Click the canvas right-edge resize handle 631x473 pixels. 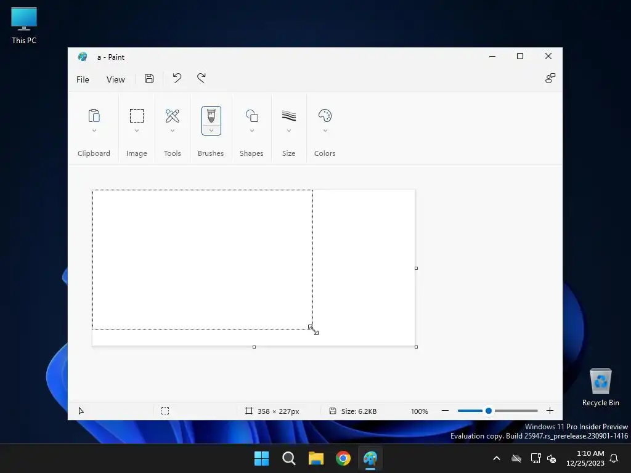click(416, 268)
